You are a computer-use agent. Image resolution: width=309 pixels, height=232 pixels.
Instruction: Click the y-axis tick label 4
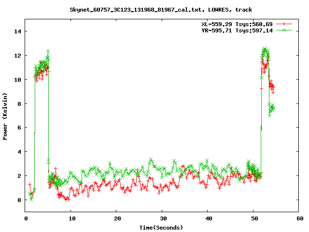click(19, 152)
